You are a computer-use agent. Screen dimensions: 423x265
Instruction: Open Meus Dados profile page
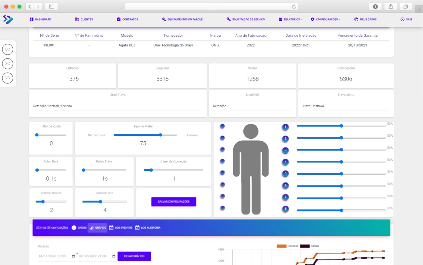[x=365, y=19]
